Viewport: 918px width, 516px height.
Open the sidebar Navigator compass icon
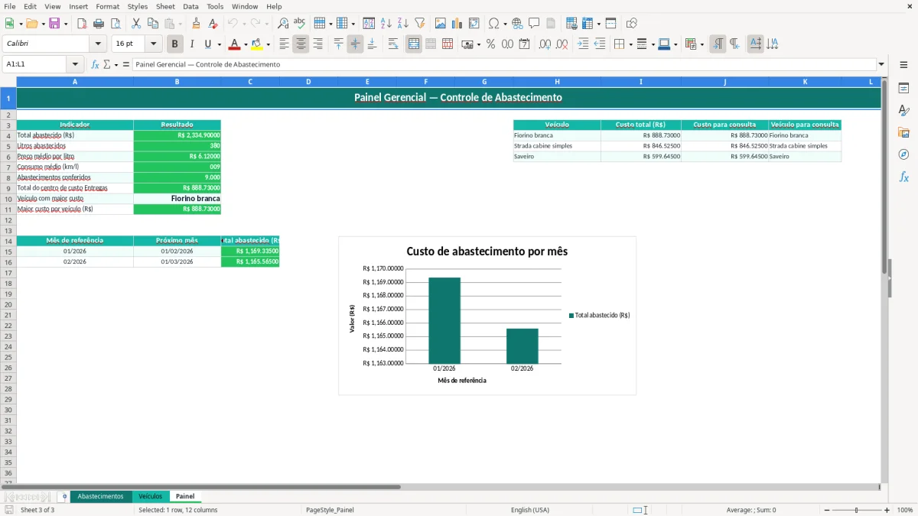[x=903, y=154]
